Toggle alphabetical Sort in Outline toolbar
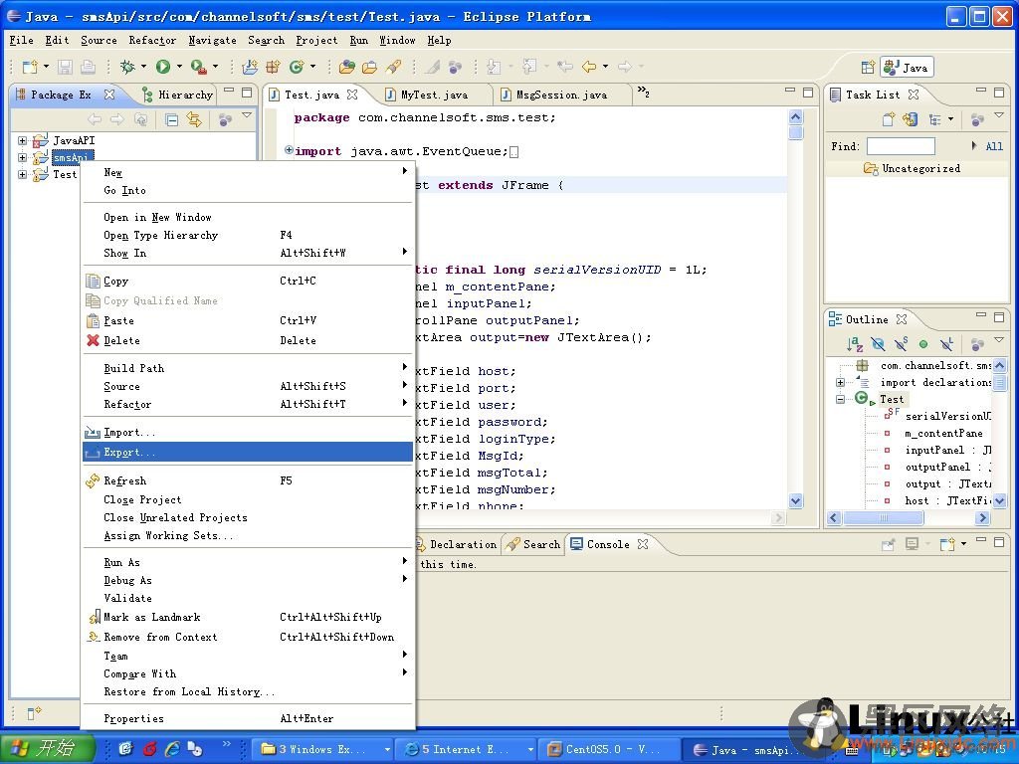The height and width of the screenshot is (764, 1019). (855, 343)
